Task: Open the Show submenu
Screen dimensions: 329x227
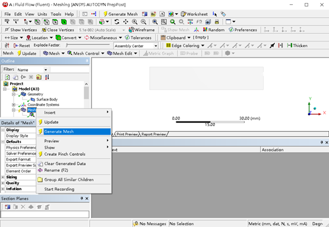Action: click(74, 148)
